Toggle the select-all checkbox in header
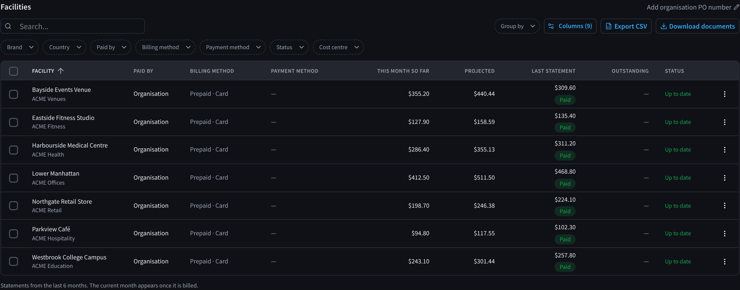 point(14,71)
